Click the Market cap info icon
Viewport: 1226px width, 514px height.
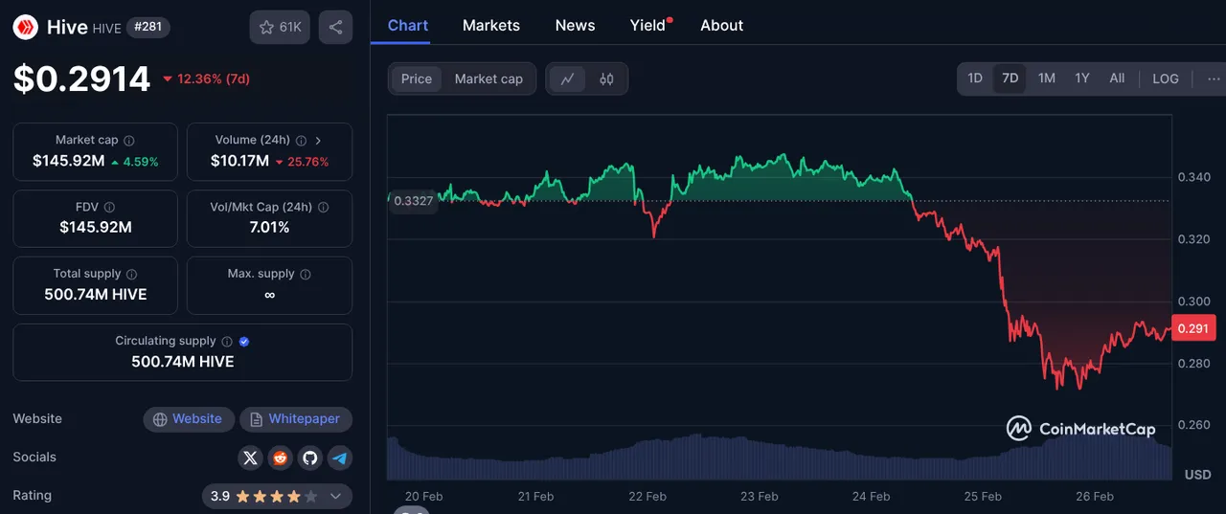click(129, 141)
